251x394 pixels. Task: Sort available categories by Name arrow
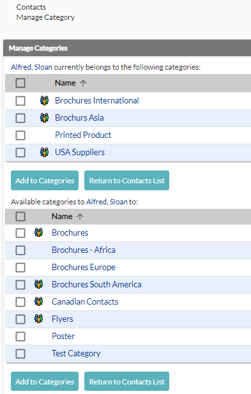(x=80, y=216)
